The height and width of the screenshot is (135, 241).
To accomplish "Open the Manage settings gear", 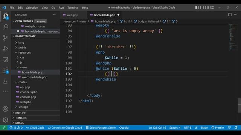I will coord(5,120).
